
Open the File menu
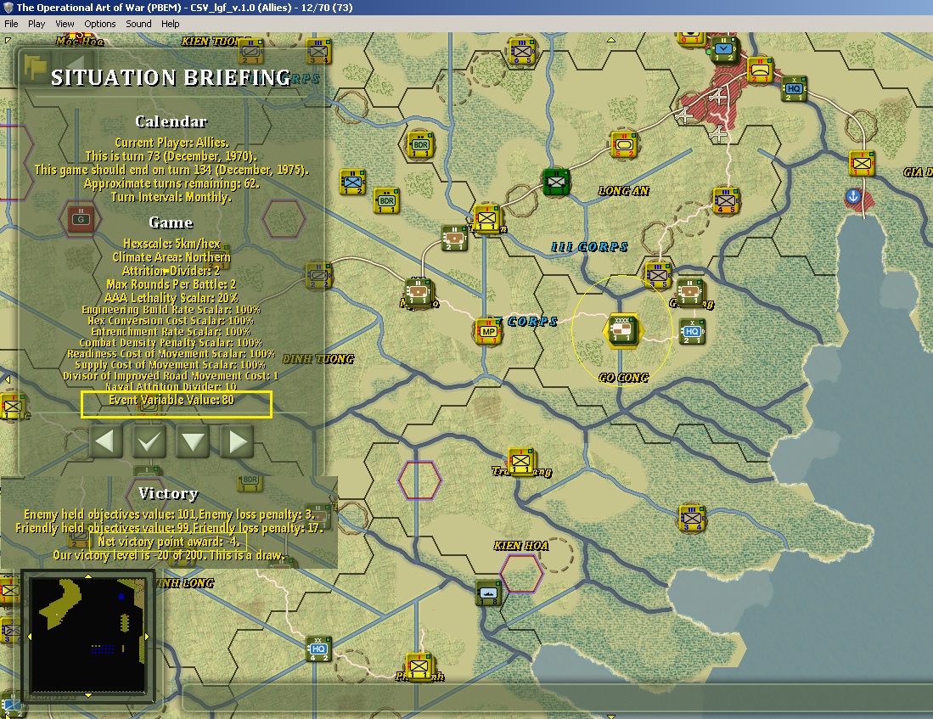pyautogui.click(x=11, y=24)
